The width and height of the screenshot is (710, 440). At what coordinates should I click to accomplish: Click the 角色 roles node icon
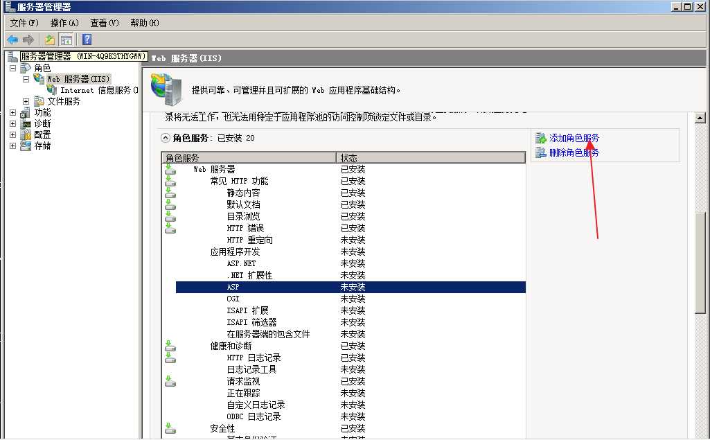pos(26,68)
